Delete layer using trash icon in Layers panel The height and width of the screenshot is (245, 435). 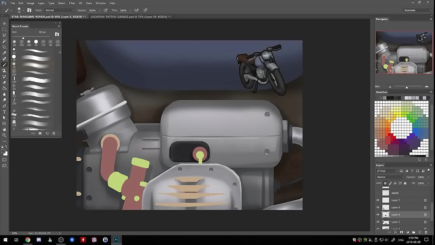426,232
